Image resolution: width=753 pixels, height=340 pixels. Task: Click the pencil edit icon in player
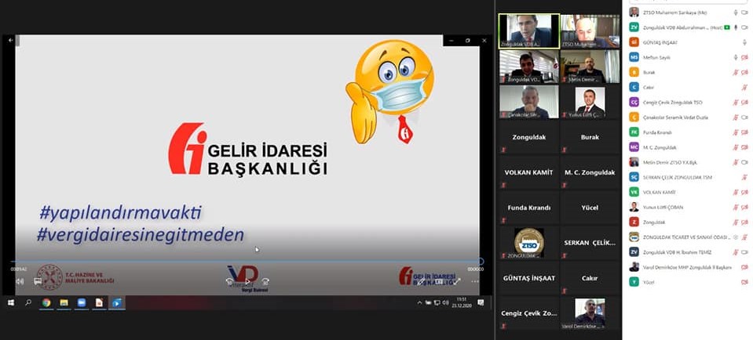421,281
